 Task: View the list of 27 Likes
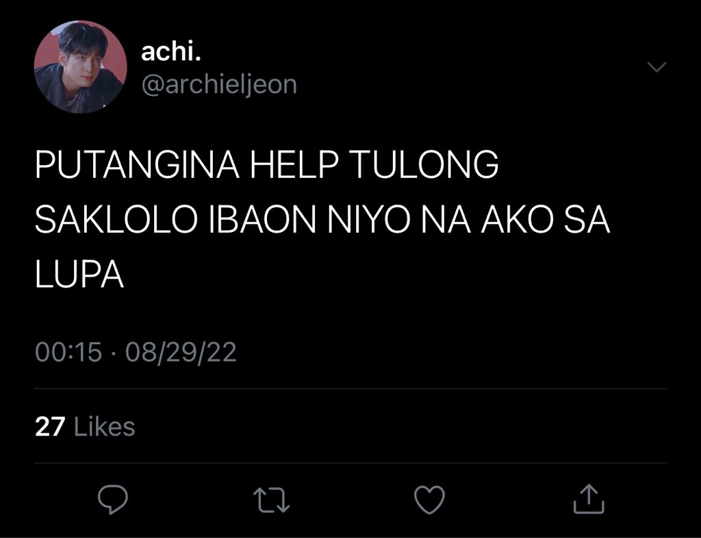[x=85, y=426]
